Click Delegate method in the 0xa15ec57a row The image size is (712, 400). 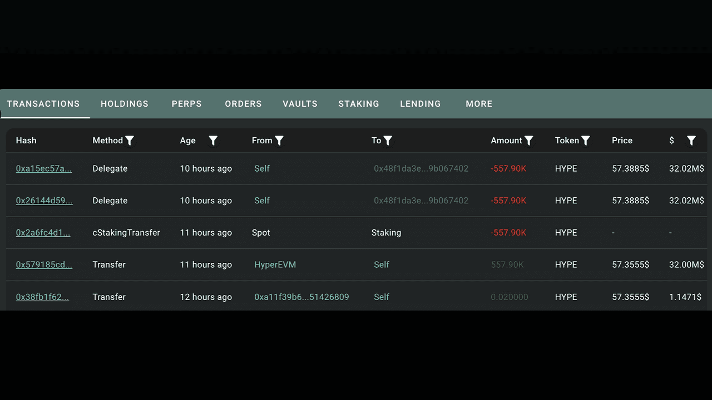click(x=110, y=168)
